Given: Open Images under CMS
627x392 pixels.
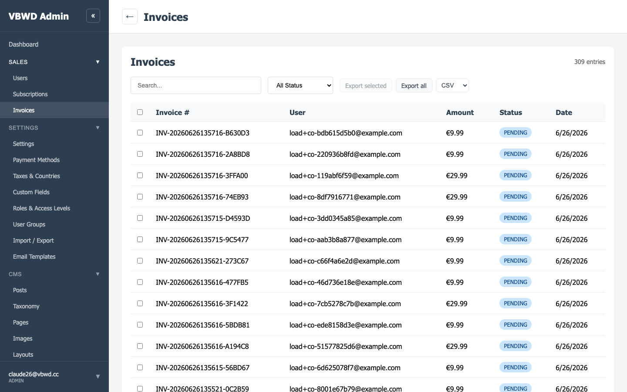Looking at the screenshot, I should (x=54, y=338).
